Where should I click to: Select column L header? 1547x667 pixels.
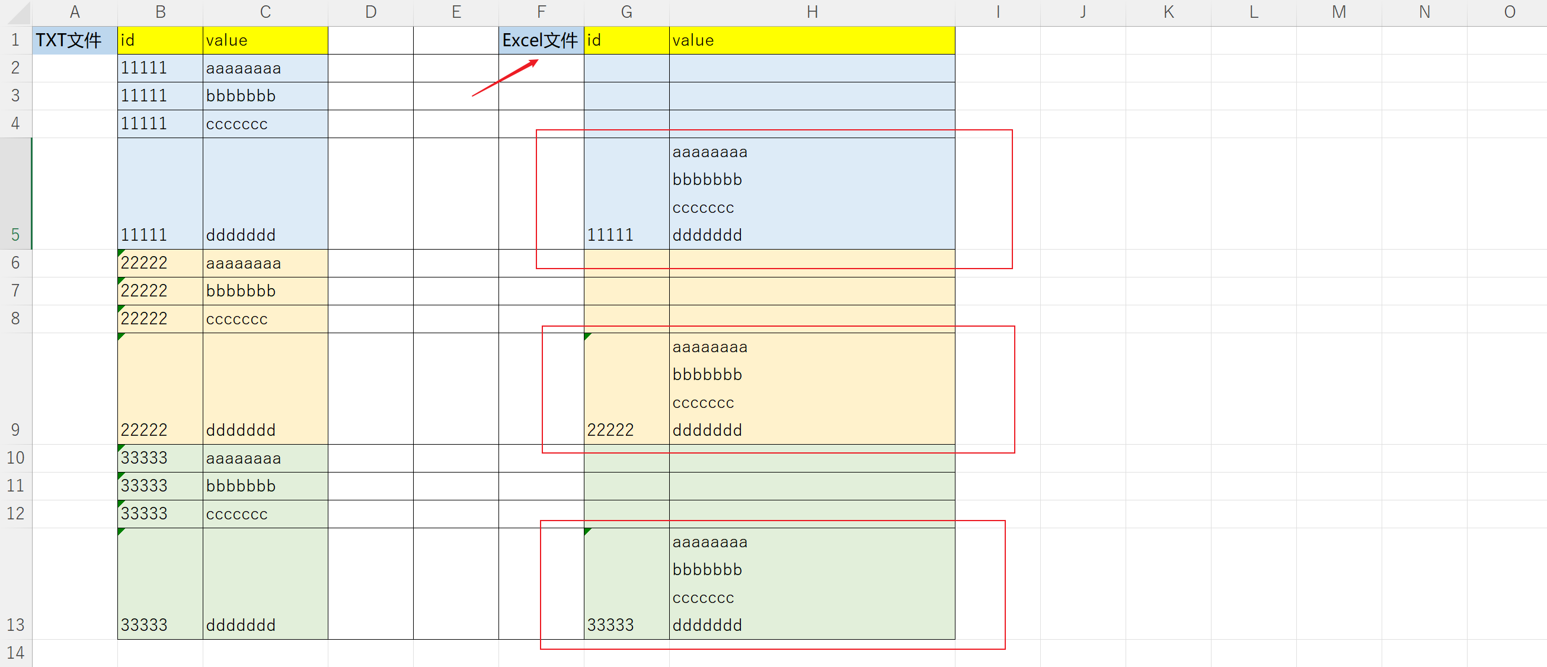pyautogui.click(x=1254, y=12)
